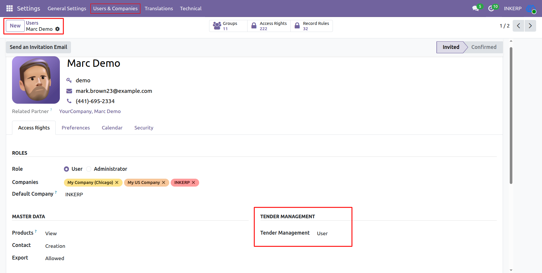542x273 pixels.
Task: Remove My Company (Chicago) tag
Action: [x=117, y=182]
